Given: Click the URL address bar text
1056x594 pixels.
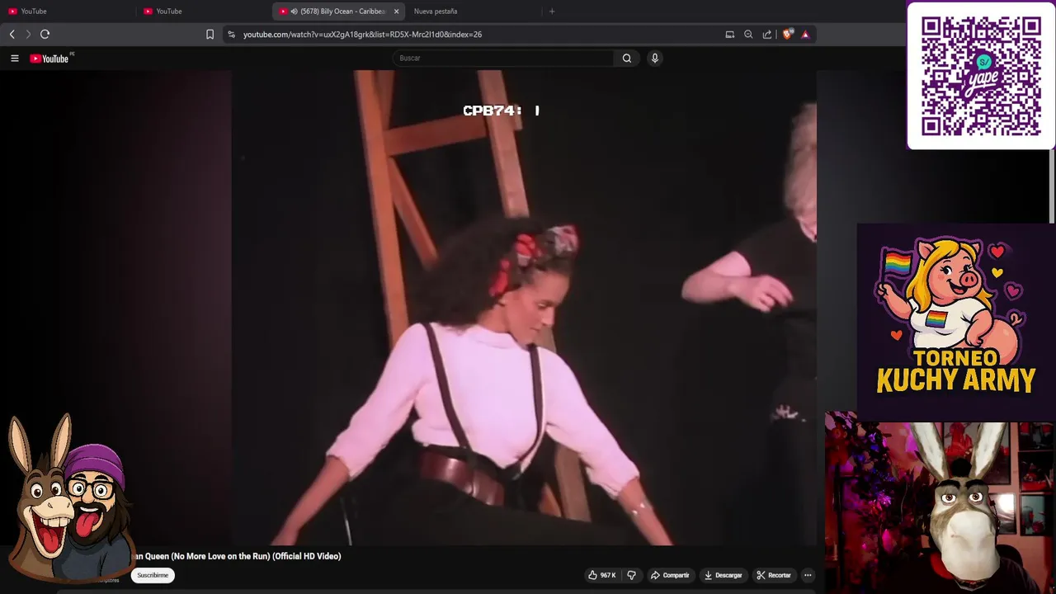Looking at the screenshot, I should point(362,34).
